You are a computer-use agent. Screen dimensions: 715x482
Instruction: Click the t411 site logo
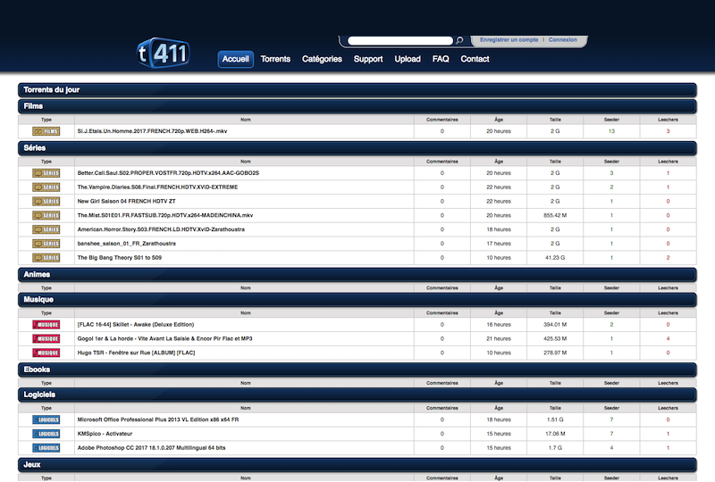pos(163,54)
